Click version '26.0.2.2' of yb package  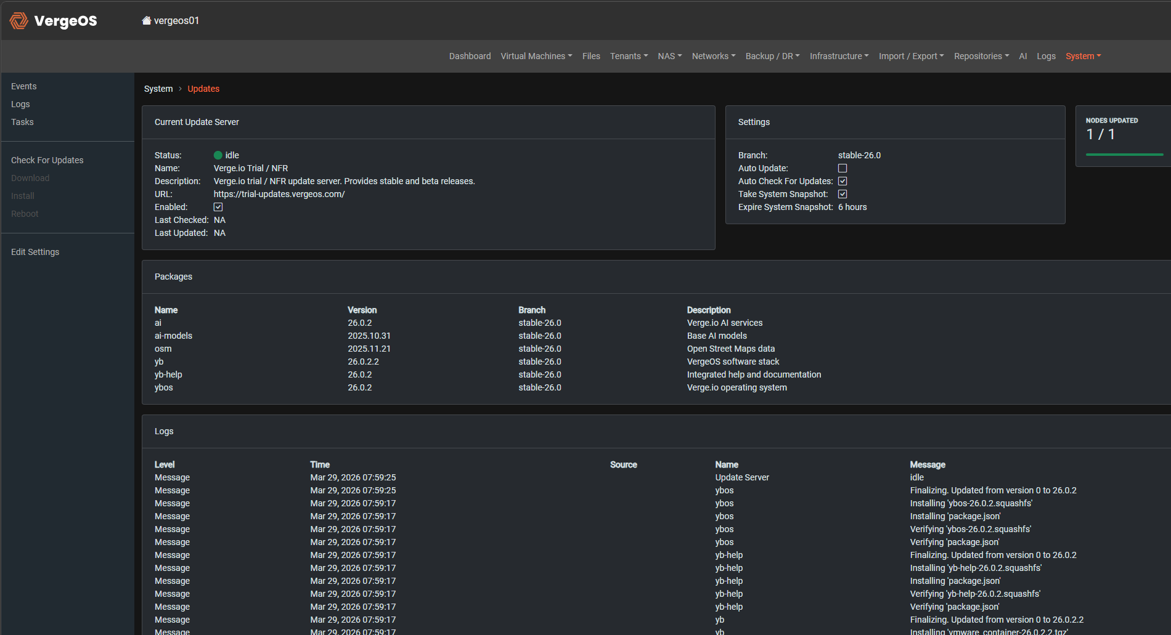point(363,362)
